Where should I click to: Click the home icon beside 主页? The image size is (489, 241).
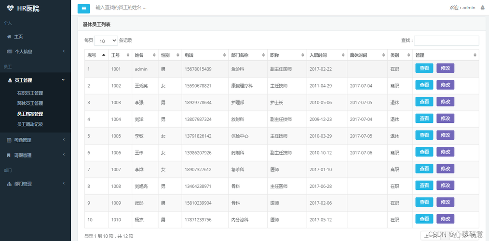9,37
